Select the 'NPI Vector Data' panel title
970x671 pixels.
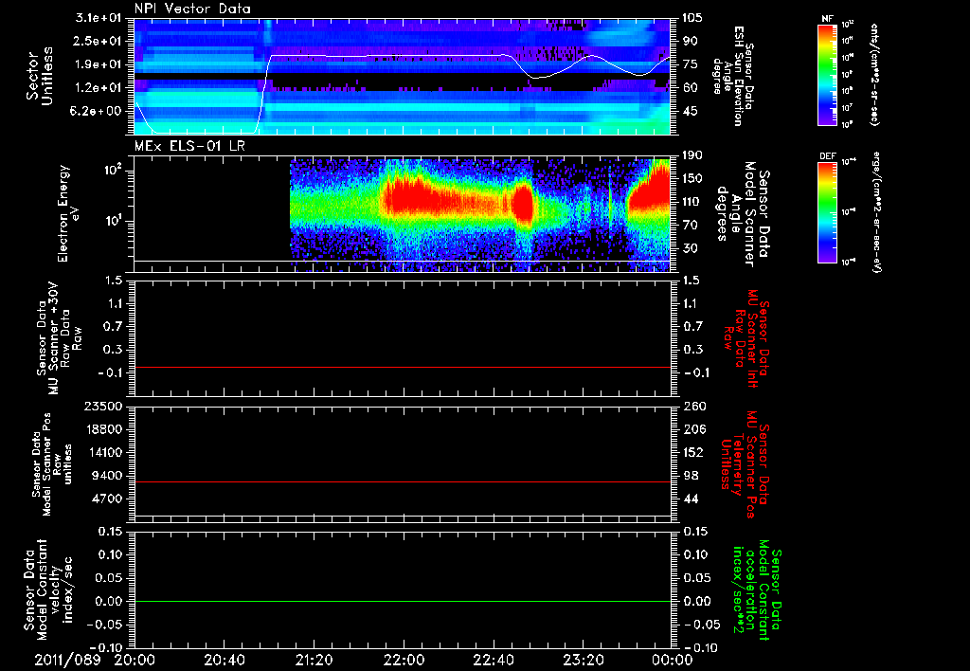pyautogui.click(x=192, y=9)
